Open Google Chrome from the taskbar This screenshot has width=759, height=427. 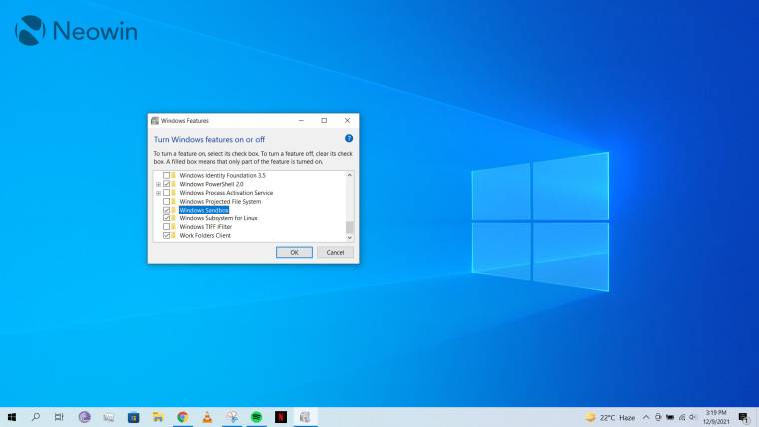point(183,417)
